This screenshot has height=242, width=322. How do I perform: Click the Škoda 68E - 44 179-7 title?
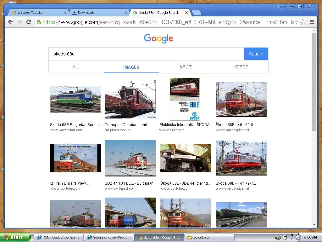[236, 183]
